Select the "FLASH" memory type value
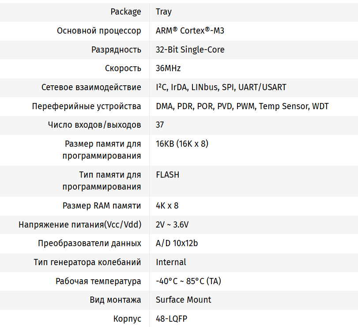Viewport: 358px width, 327px height. coord(167,175)
